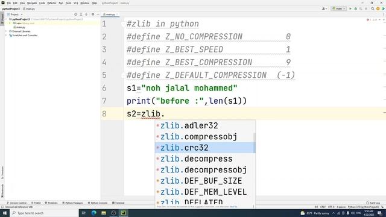Open Task View on the taskbar
386x217 pixels.
coord(83,213)
